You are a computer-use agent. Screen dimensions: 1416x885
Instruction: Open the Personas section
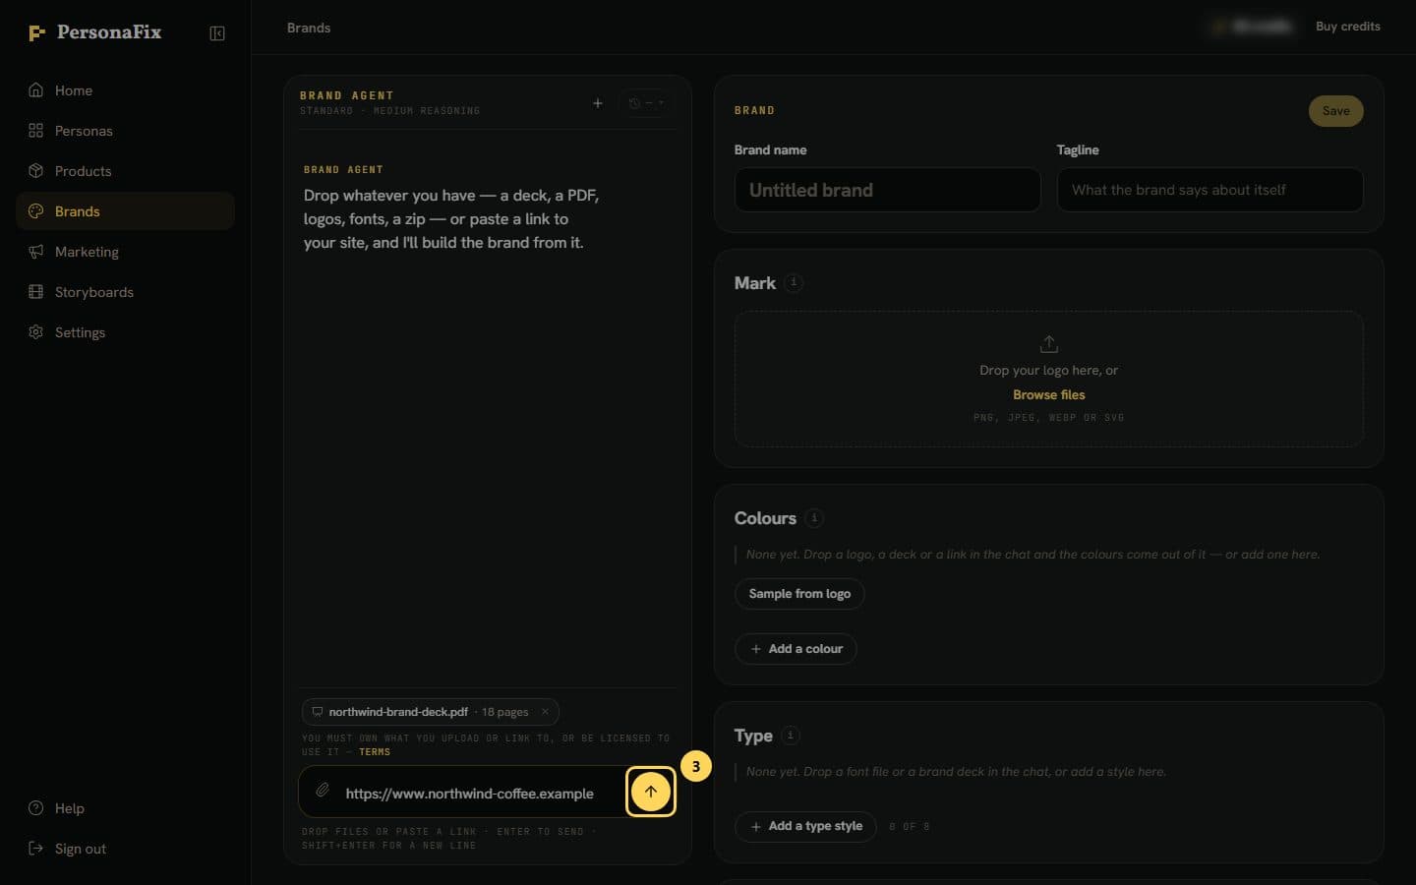click(125, 131)
